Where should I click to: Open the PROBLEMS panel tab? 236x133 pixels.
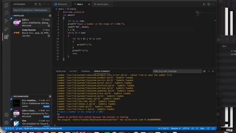(61, 71)
